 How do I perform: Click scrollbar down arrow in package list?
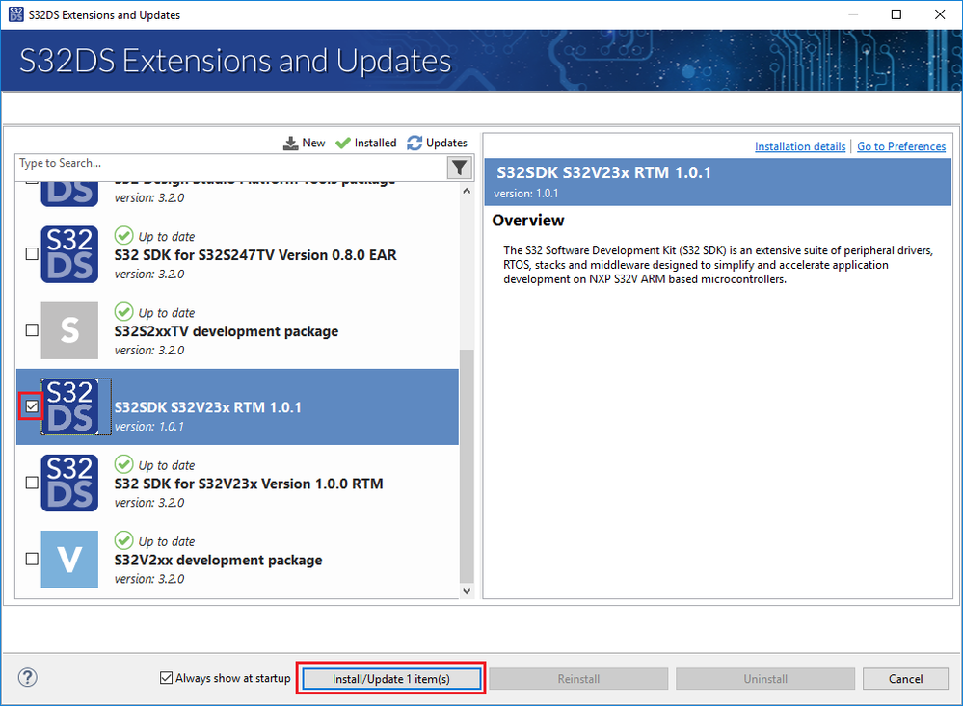point(467,591)
